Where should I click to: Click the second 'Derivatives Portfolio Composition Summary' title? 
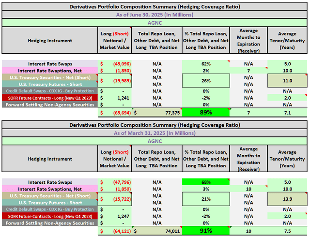pos(155,125)
